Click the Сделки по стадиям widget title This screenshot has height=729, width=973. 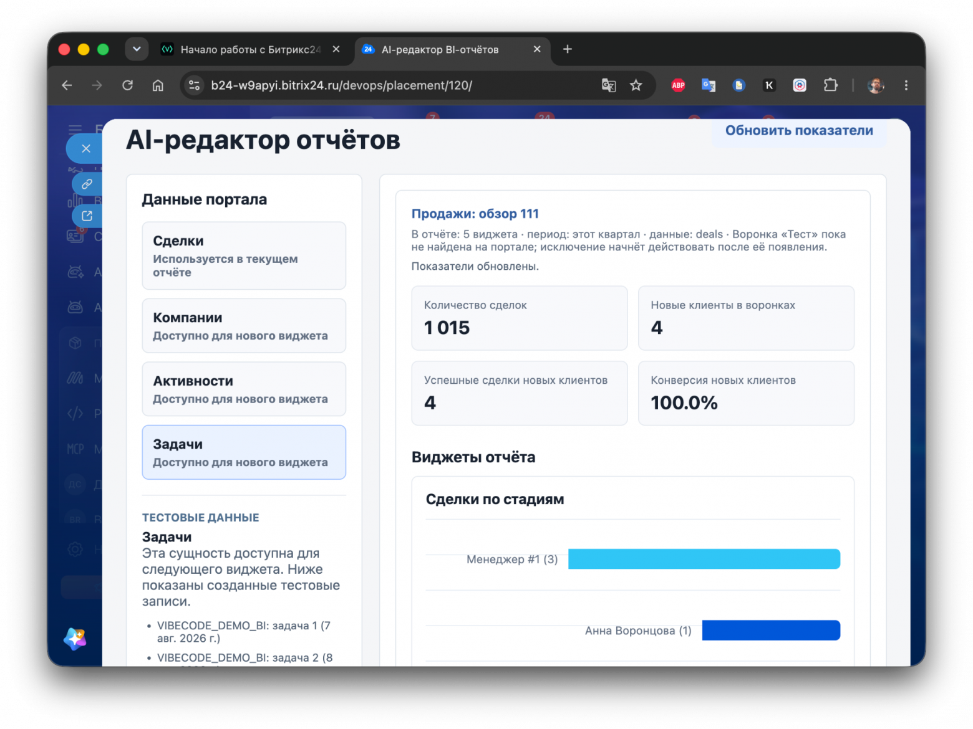point(495,499)
